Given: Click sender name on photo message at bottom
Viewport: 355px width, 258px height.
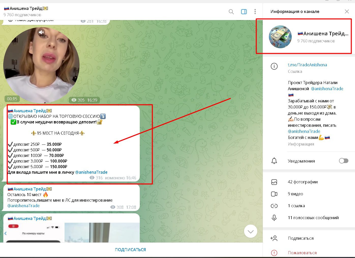Looking at the screenshot, I should (30, 218).
